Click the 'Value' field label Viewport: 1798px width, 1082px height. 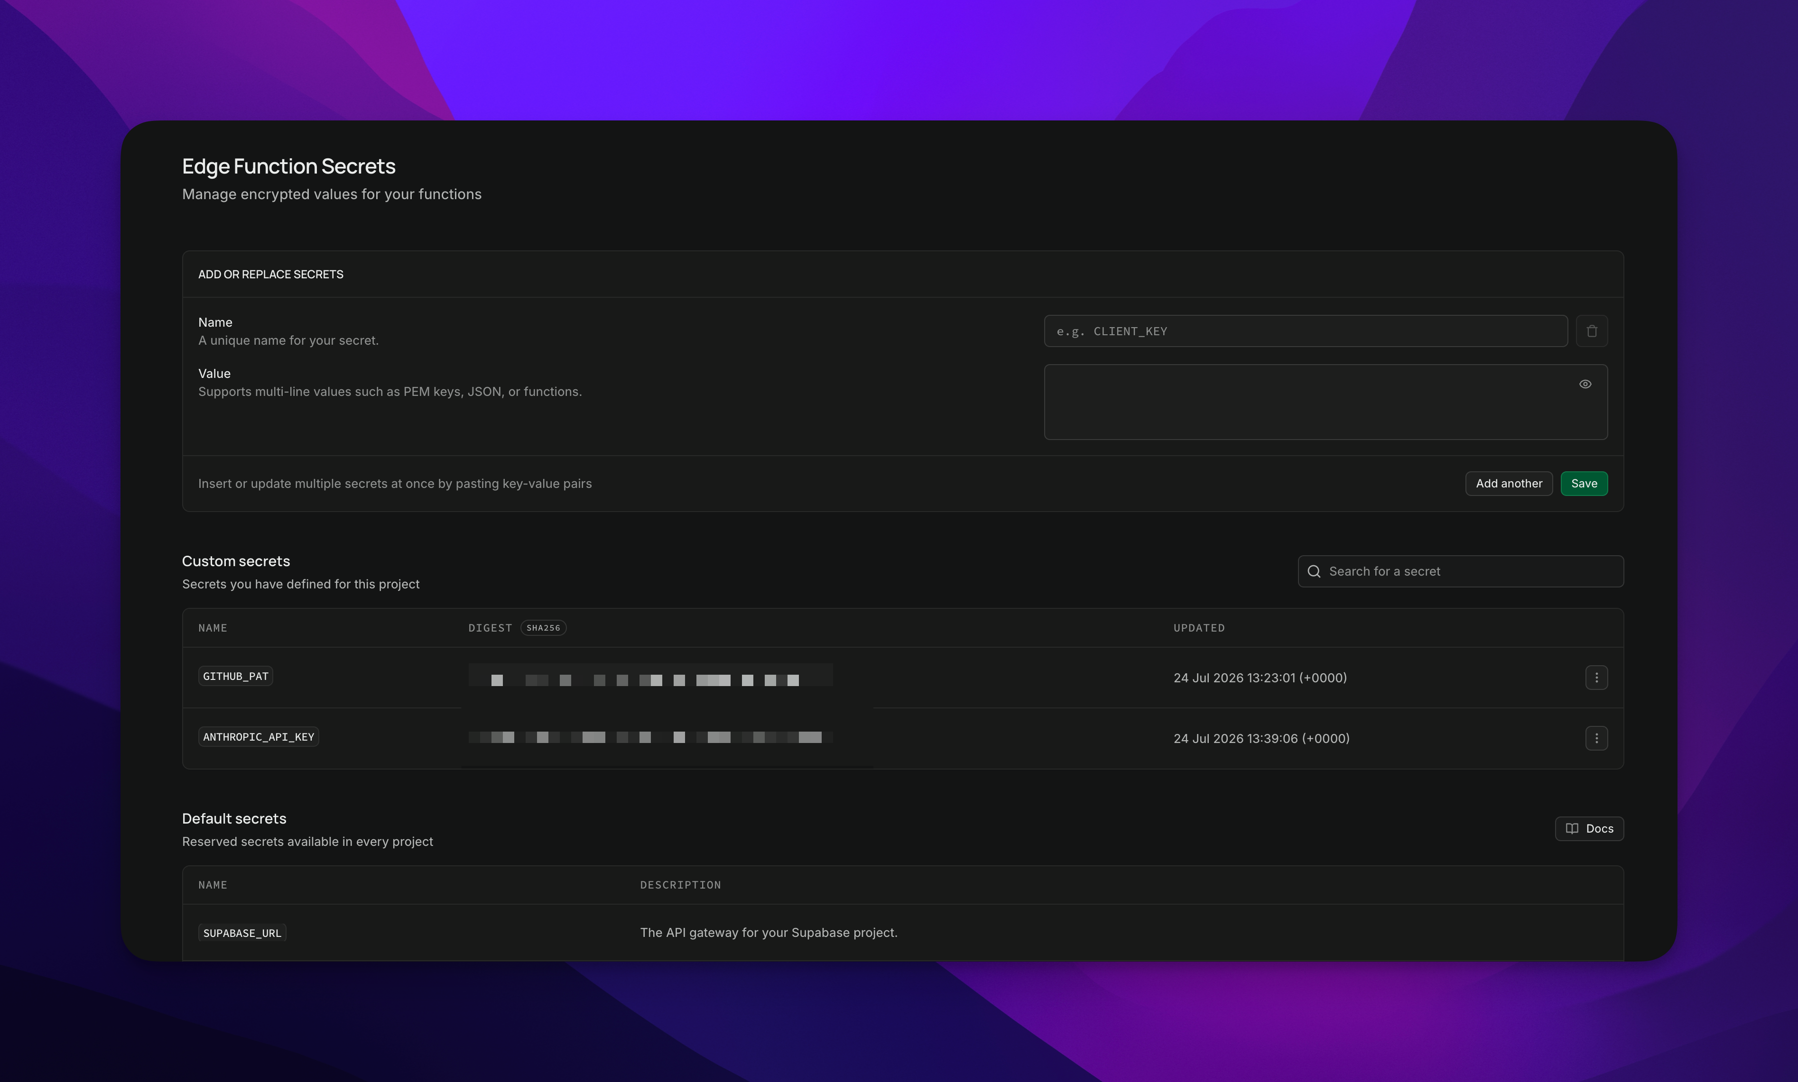click(214, 373)
